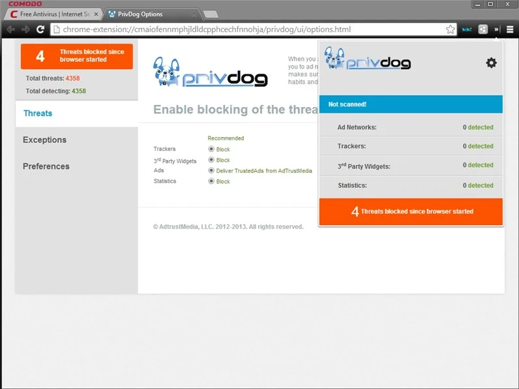Open the Preferences section
519x389 pixels.
click(46, 166)
